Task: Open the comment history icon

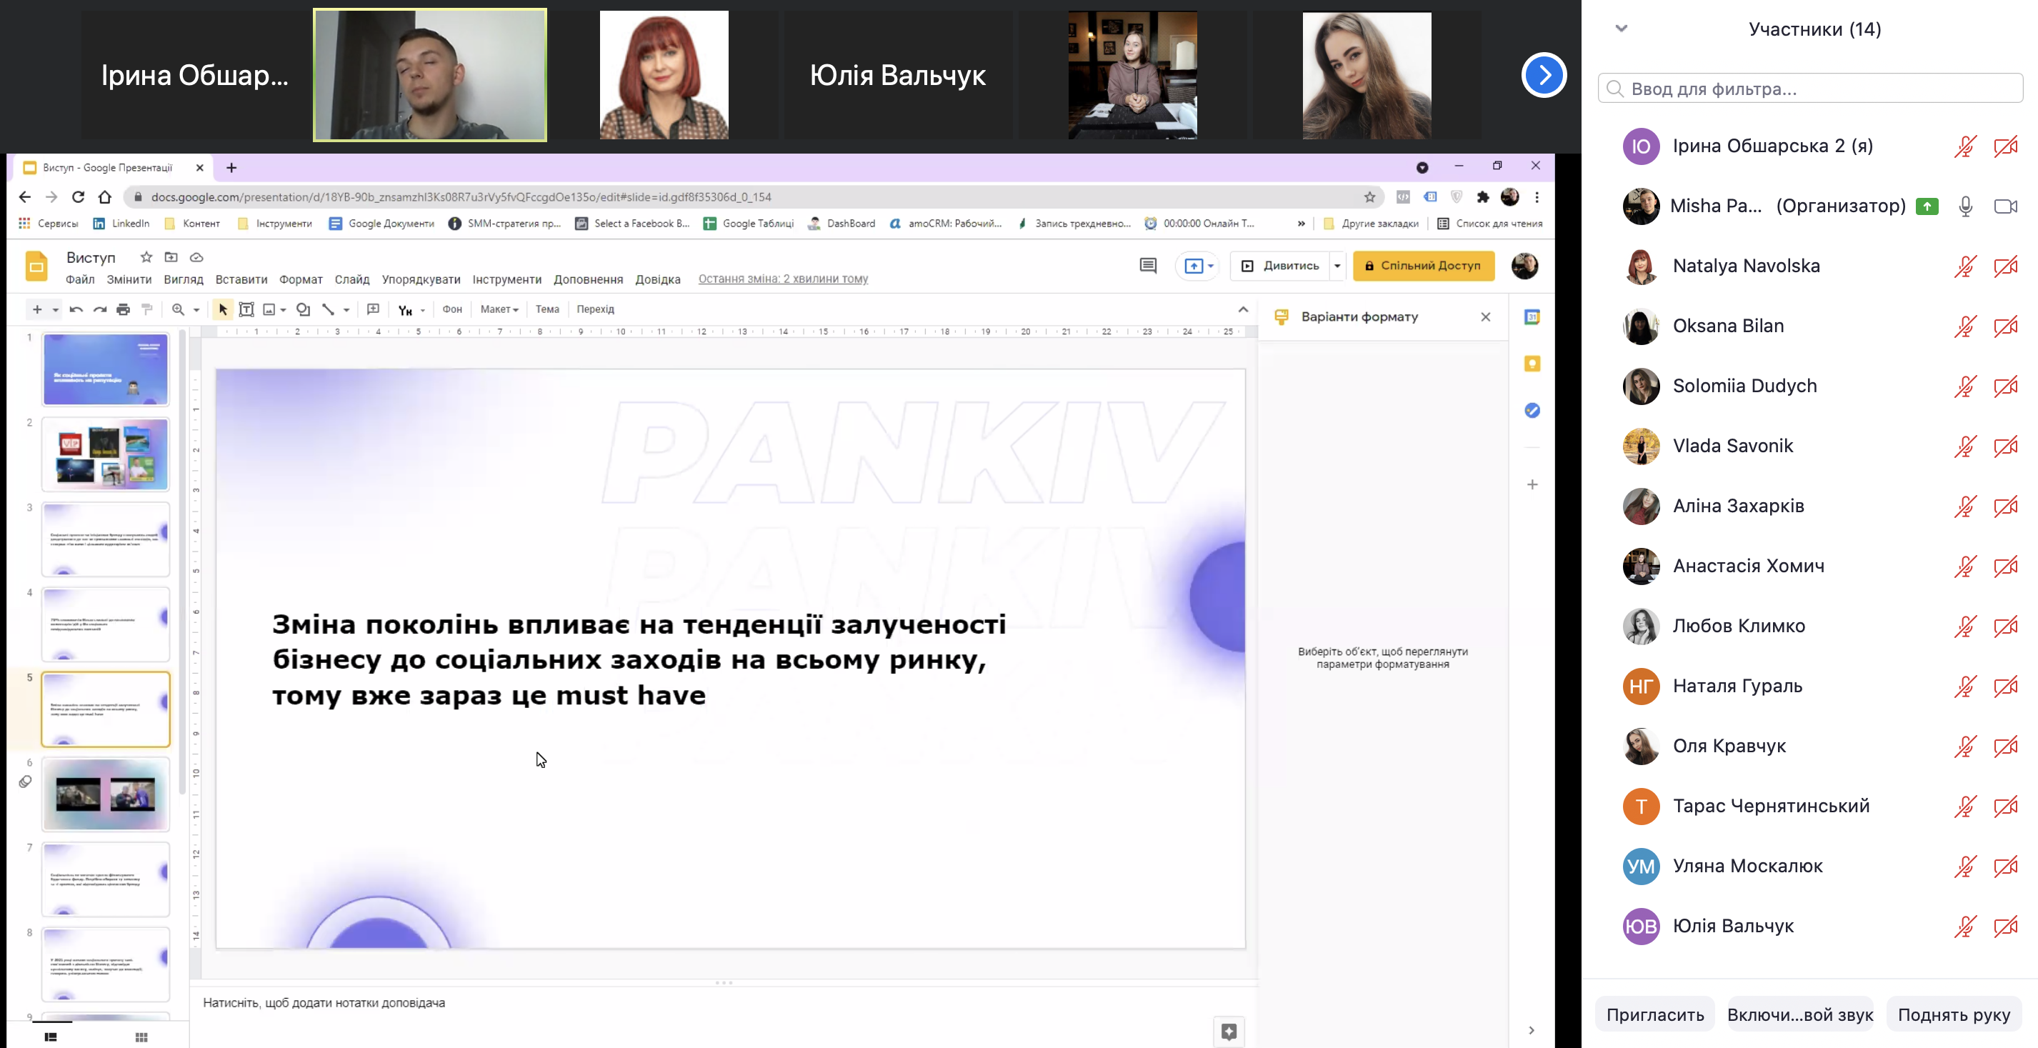Action: [x=1148, y=266]
